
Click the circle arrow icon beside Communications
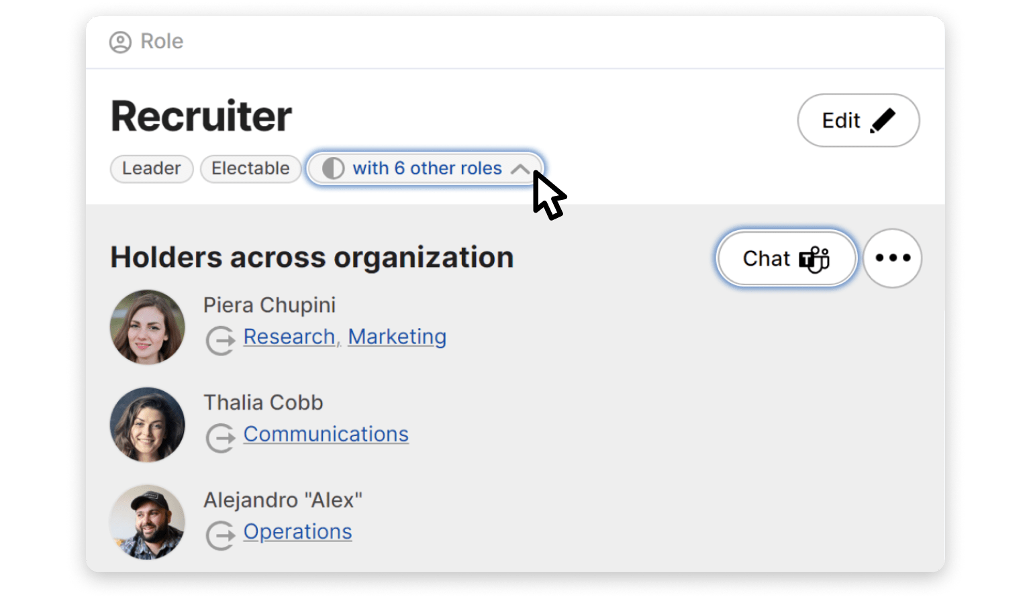pos(220,437)
